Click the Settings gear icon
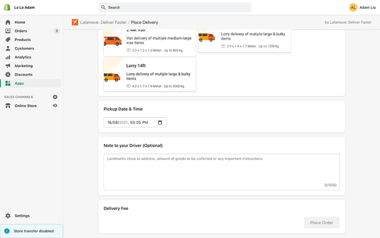The image size is (380, 238). tap(8, 215)
